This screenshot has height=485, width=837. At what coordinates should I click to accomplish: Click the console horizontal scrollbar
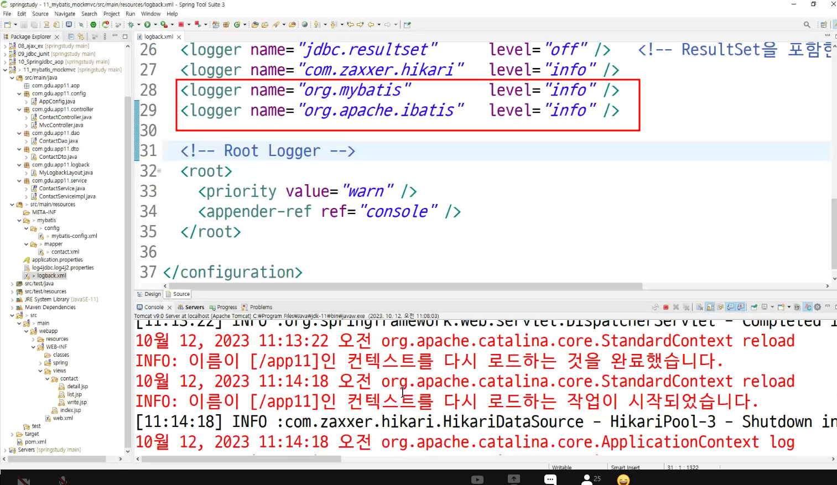click(241, 459)
